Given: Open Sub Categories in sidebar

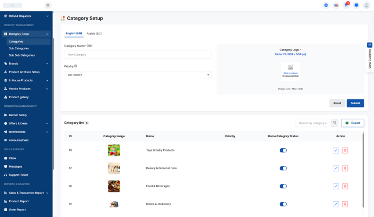Looking at the screenshot, I should tap(19, 48).
